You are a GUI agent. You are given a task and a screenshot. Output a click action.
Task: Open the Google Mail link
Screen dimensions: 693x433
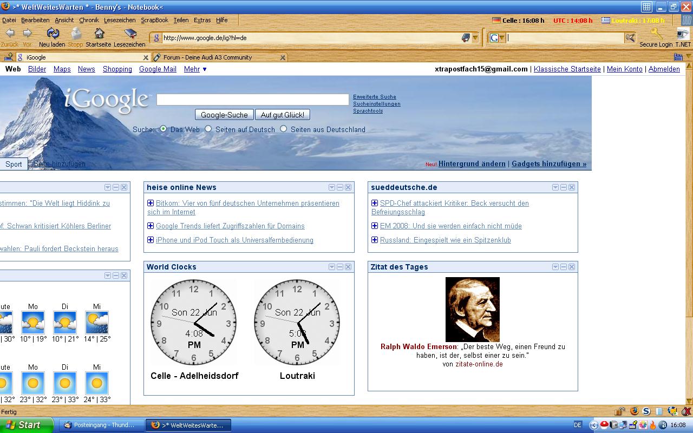(158, 69)
